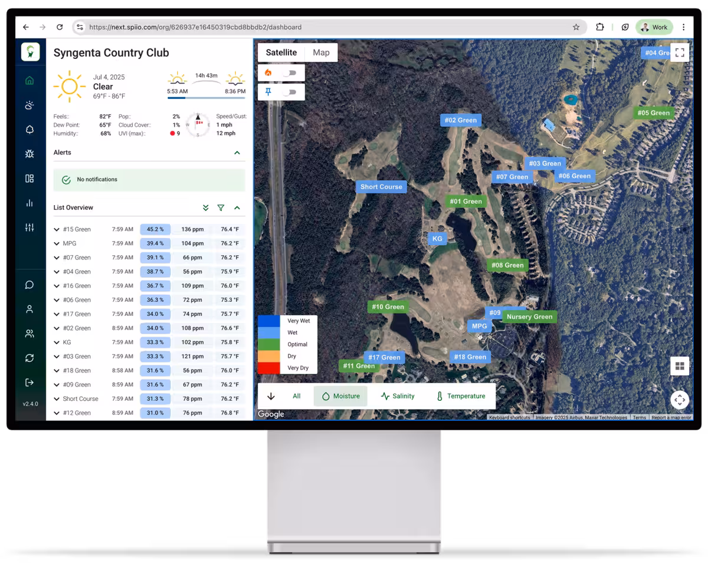Open the Work profile button

(654, 27)
